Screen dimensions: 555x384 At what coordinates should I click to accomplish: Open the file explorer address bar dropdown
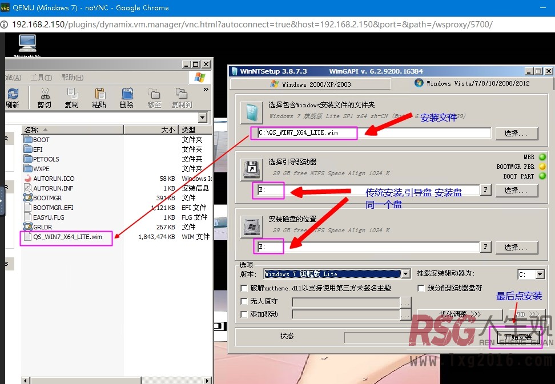click(203, 118)
